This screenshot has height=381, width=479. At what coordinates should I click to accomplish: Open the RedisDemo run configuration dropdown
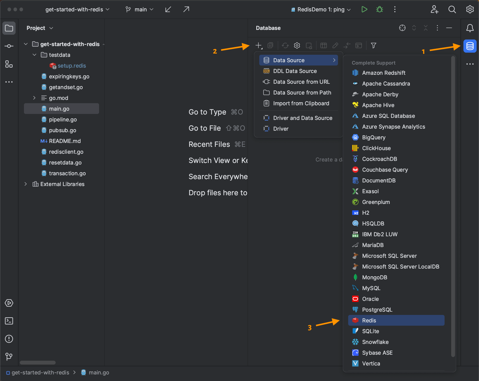click(x=320, y=9)
